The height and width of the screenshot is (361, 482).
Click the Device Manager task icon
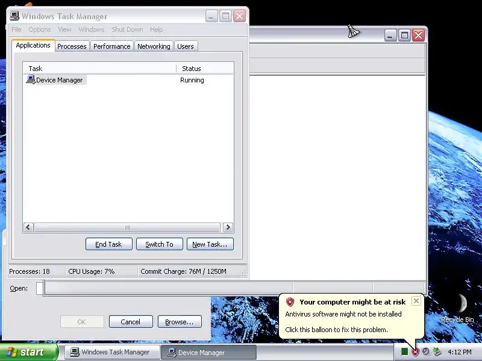(31, 79)
